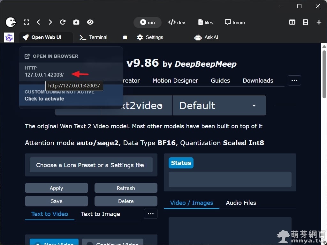Open the Audio Files tab
Screen dimensions: 327x245
[x=241, y=203]
